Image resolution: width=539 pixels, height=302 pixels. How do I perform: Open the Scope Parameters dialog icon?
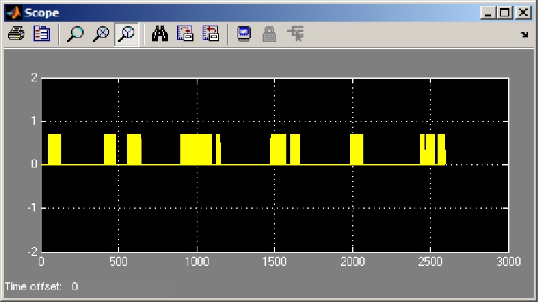point(41,34)
